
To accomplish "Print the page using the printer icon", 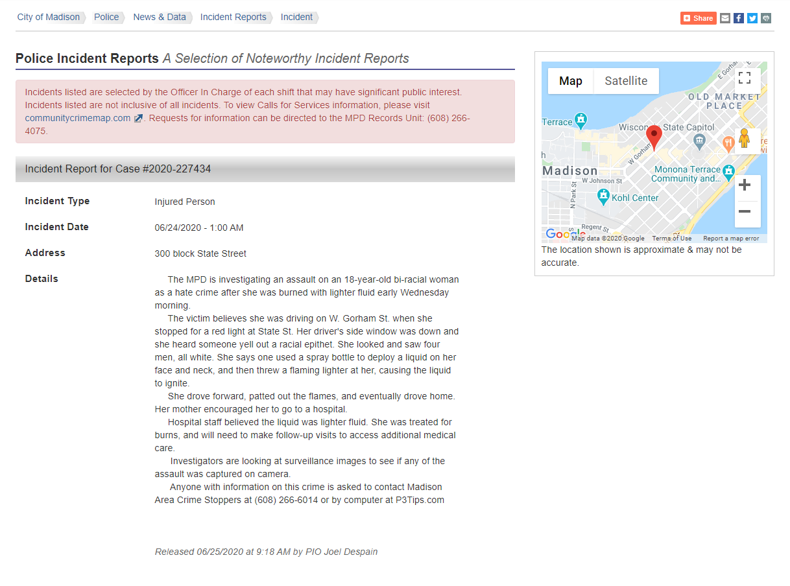I will pos(766,18).
